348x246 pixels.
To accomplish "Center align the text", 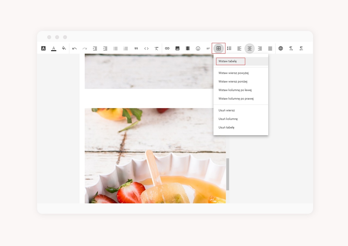I will point(250,49).
